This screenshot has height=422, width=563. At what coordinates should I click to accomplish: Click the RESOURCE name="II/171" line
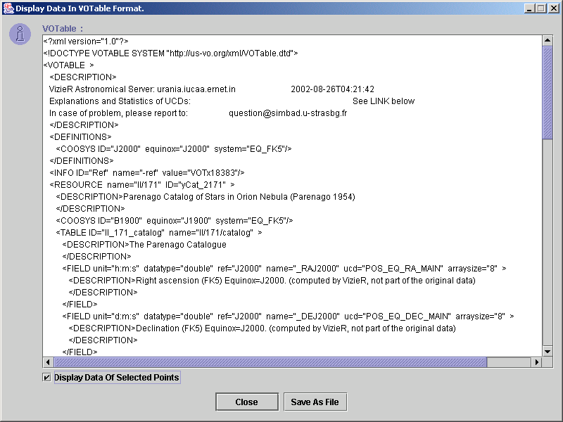click(142, 185)
